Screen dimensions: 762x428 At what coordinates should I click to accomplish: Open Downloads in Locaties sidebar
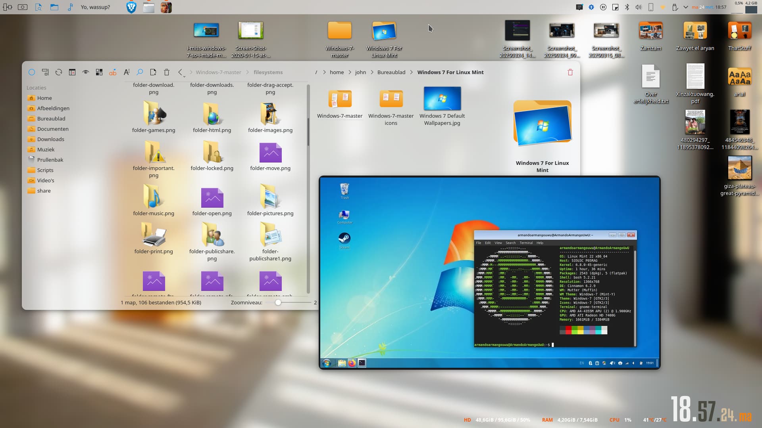tap(51, 139)
